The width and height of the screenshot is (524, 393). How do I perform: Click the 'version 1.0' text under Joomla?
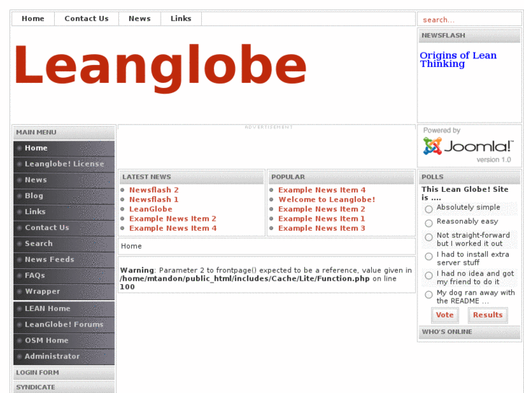click(494, 160)
